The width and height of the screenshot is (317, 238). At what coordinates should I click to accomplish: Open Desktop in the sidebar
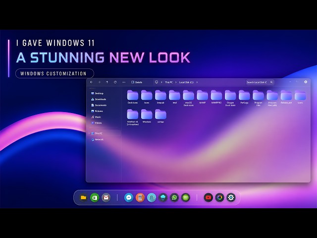click(x=97, y=93)
